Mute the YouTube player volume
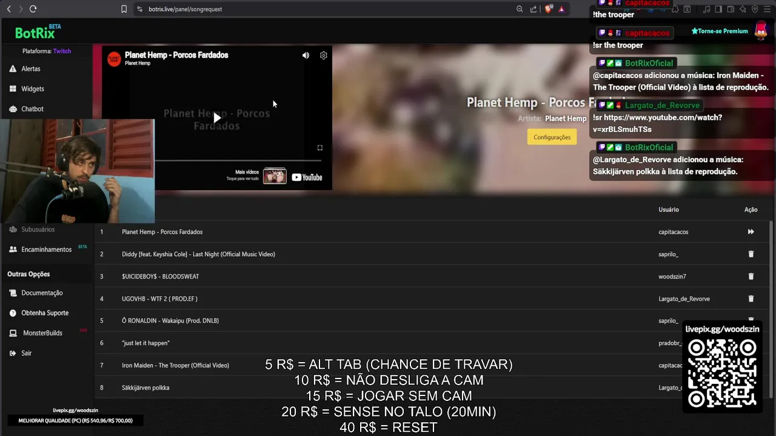Image resolution: width=776 pixels, height=436 pixels. [306, 55]
